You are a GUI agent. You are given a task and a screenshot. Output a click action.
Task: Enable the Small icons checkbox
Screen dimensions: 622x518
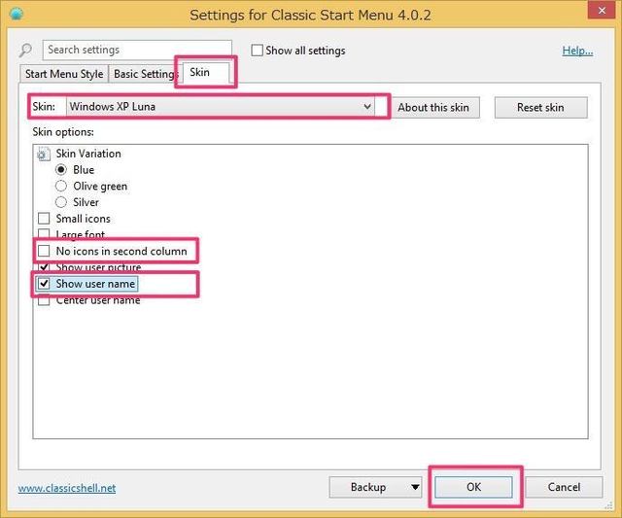44,219
